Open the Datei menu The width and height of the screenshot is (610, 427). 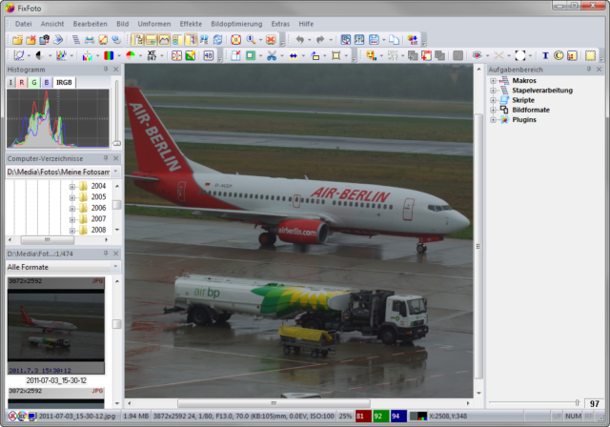pyautogui.click(x=23, y=24)
